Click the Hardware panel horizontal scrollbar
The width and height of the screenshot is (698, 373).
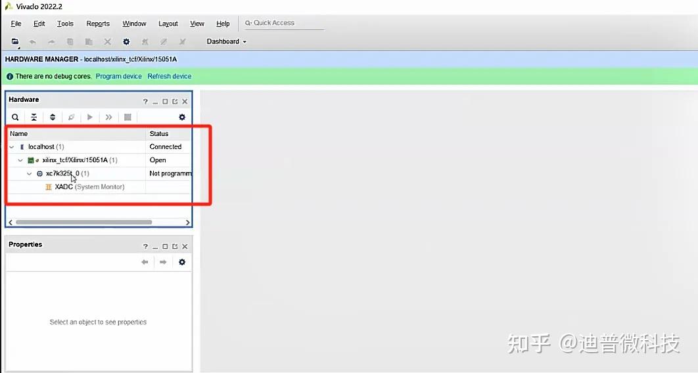(x=83, y=222)
